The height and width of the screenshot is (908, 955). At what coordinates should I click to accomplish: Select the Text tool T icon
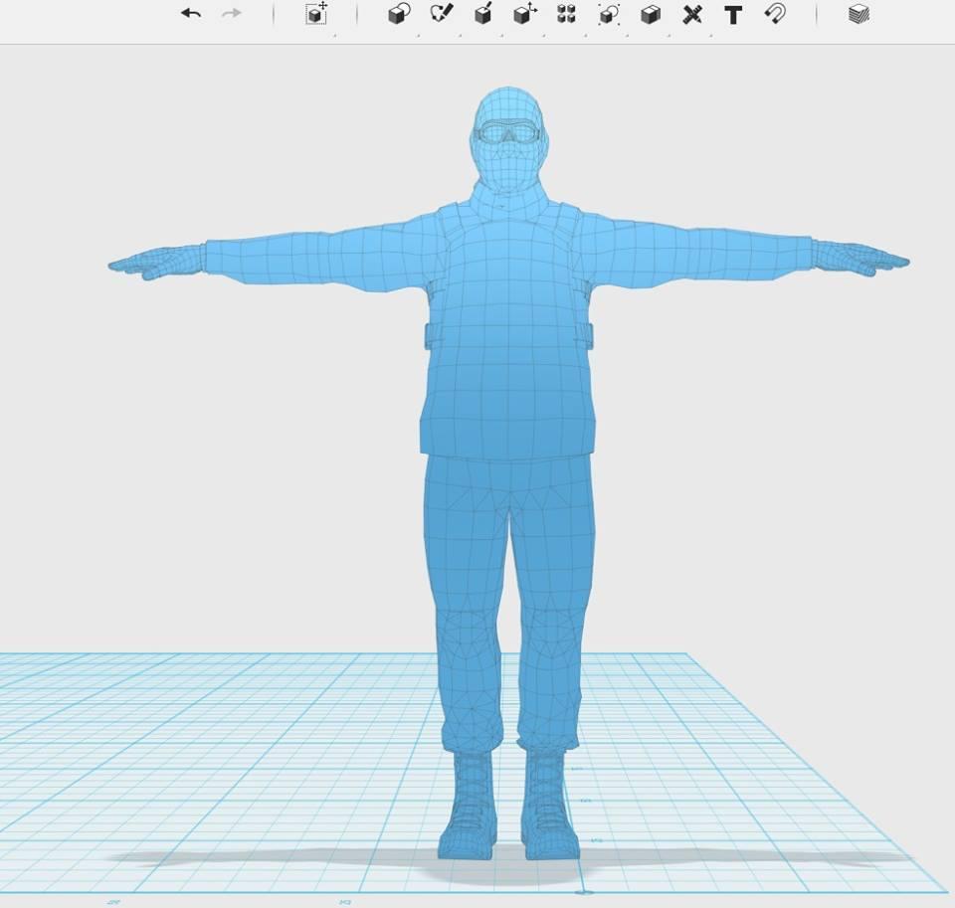tap(734, 15)
